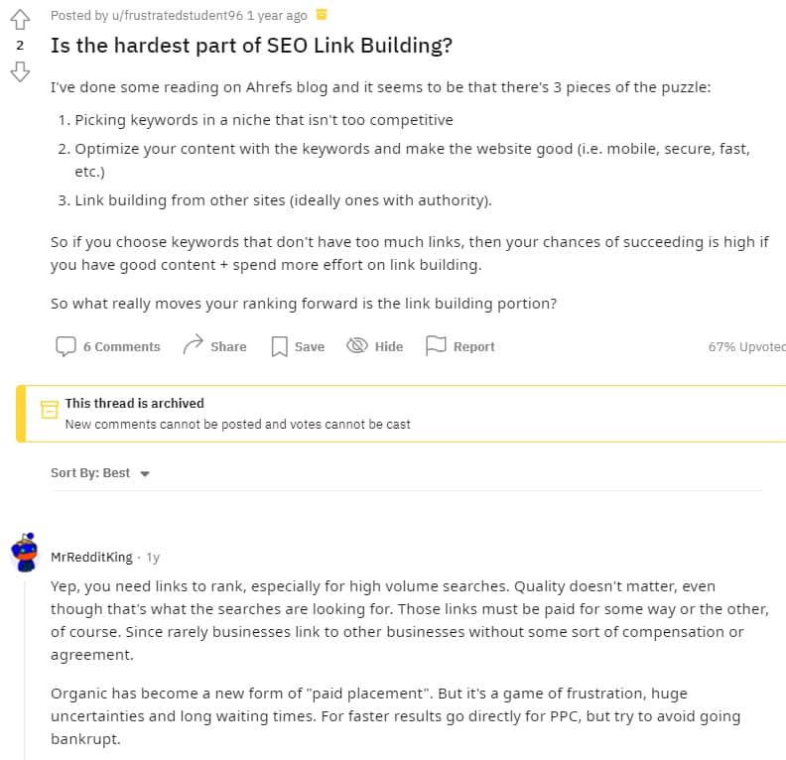
Task: Open MrRedditKing username link
Action: 91,557
